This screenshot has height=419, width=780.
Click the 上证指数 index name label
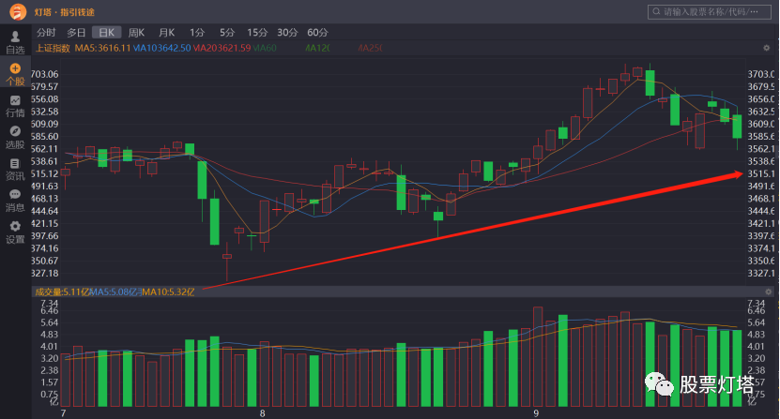[x=53, y=48]
